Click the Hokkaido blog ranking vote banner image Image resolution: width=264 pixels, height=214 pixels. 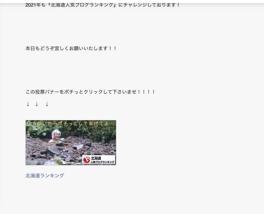(x=71, y=143)
